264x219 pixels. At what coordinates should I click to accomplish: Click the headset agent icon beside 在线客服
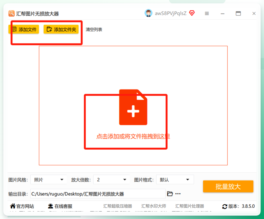pos(51,206)
